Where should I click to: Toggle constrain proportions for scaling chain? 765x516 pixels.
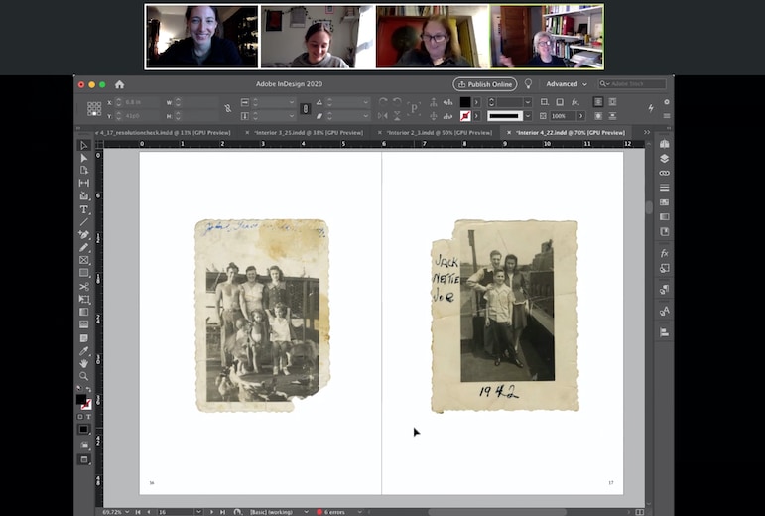[305, 109]
